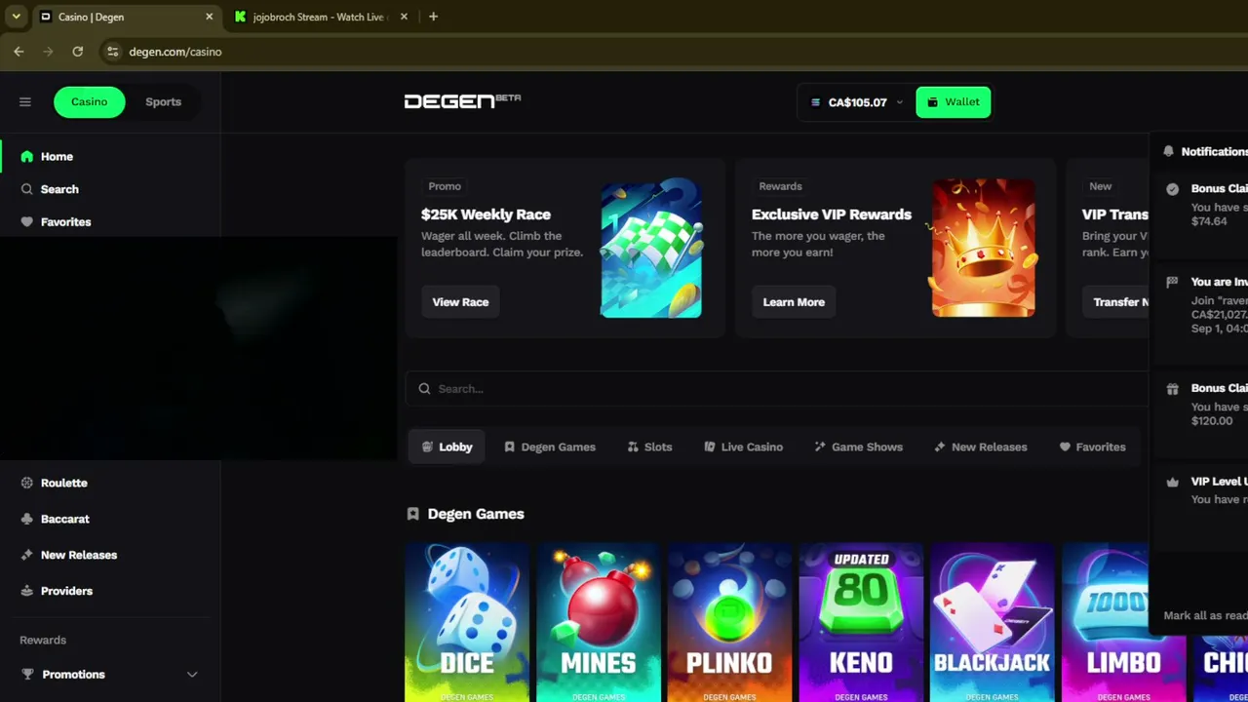Reload the degen.com casino page
The height and width of the screenshot is (702, 1248).
pos(78,52)
